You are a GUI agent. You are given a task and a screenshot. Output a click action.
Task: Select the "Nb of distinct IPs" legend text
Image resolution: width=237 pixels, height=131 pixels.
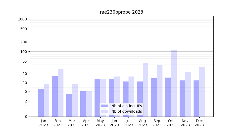click(126, 106)
